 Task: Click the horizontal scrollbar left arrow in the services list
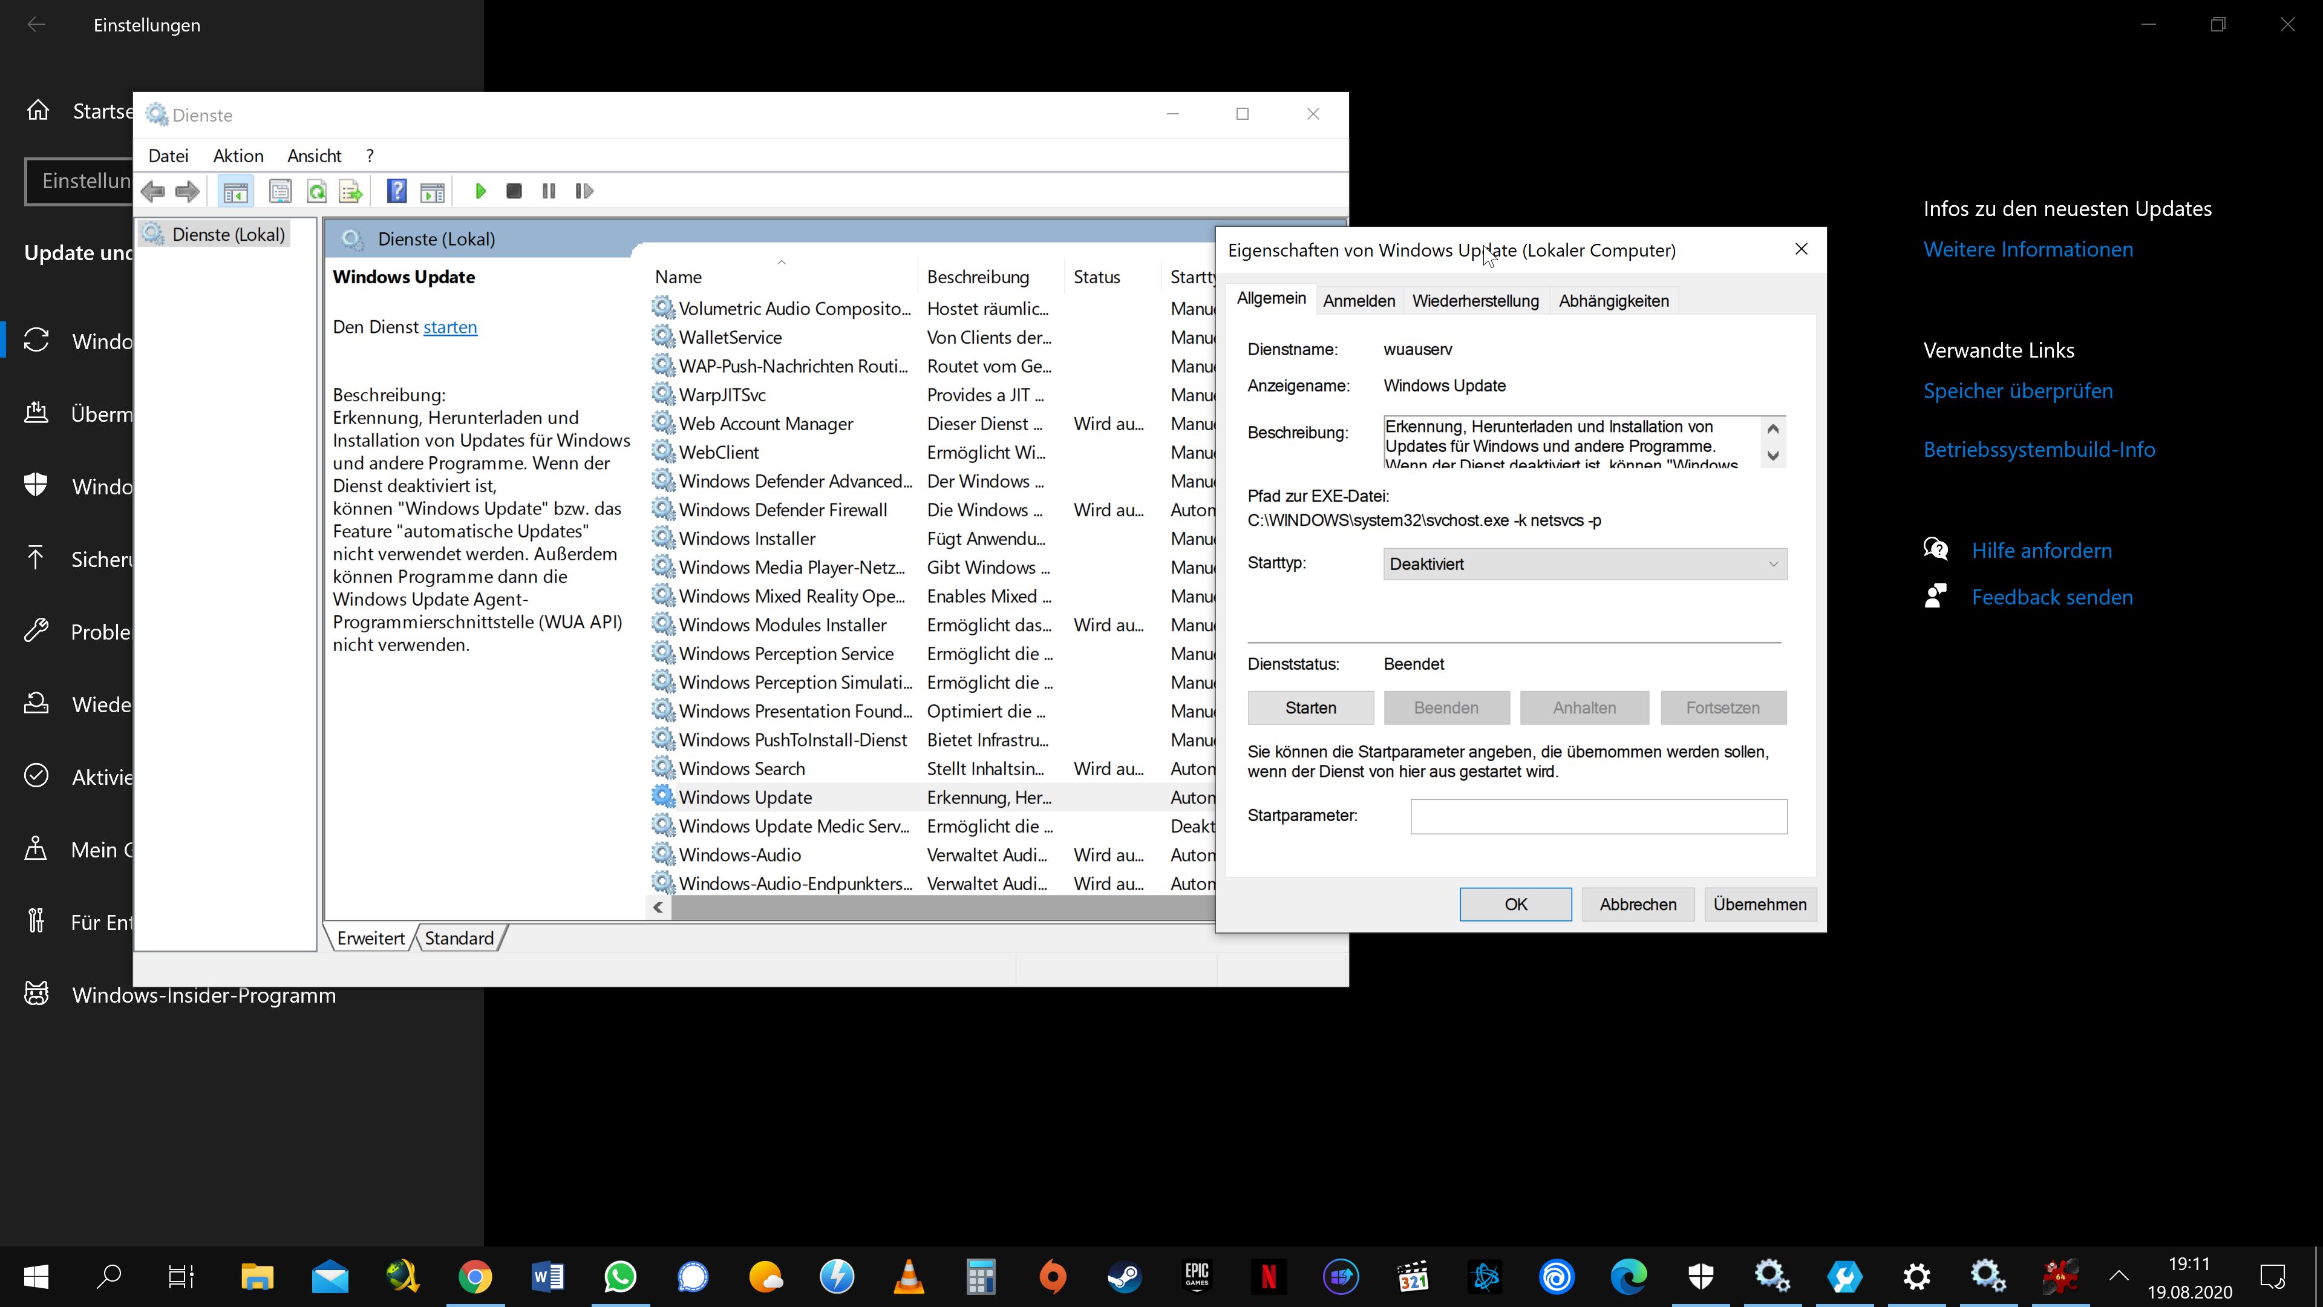[x=658, y=908]
